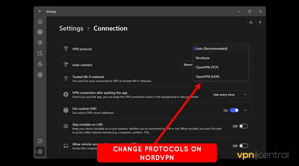
Task: Disable the Use custom DNS toggle
Action: (x=234, y=110)
